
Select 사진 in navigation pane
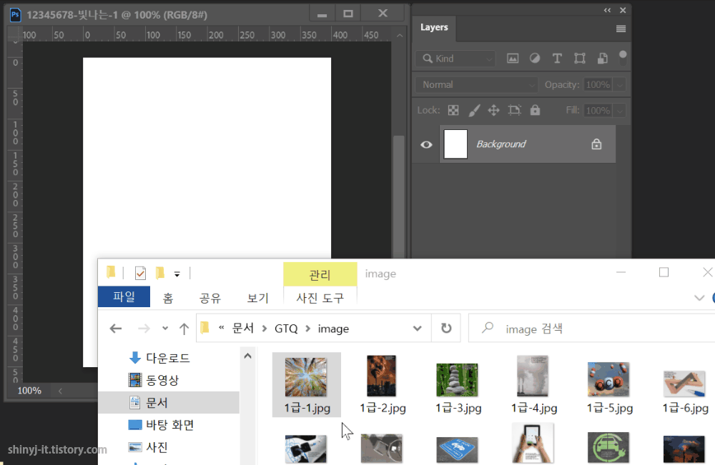(x=148, y=447)
